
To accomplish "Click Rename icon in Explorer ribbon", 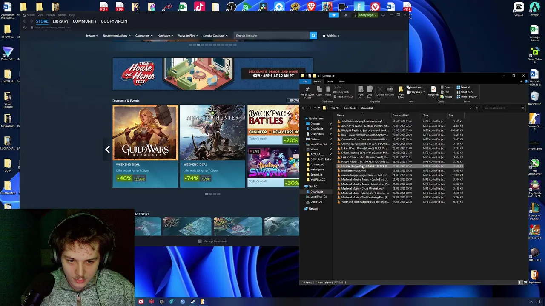I will click(389, 91).
